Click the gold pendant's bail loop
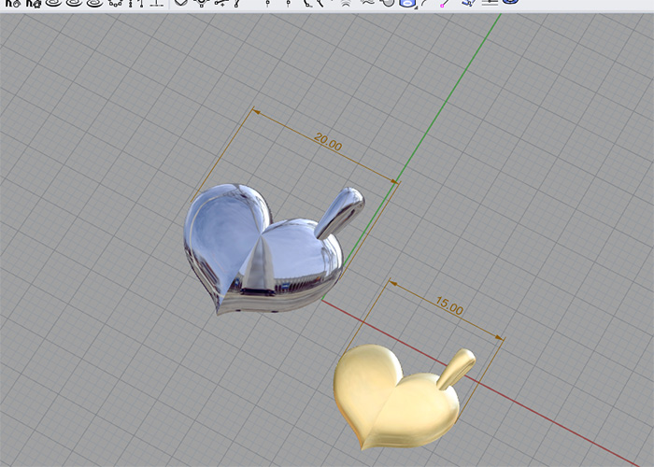 [x=456, y=369]
